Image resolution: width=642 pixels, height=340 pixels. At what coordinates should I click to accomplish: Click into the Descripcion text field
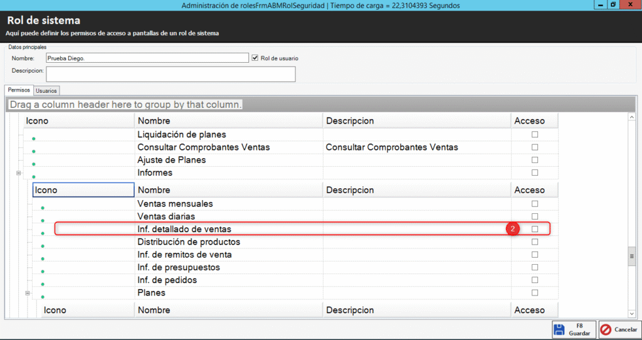[x=171, y=74]
